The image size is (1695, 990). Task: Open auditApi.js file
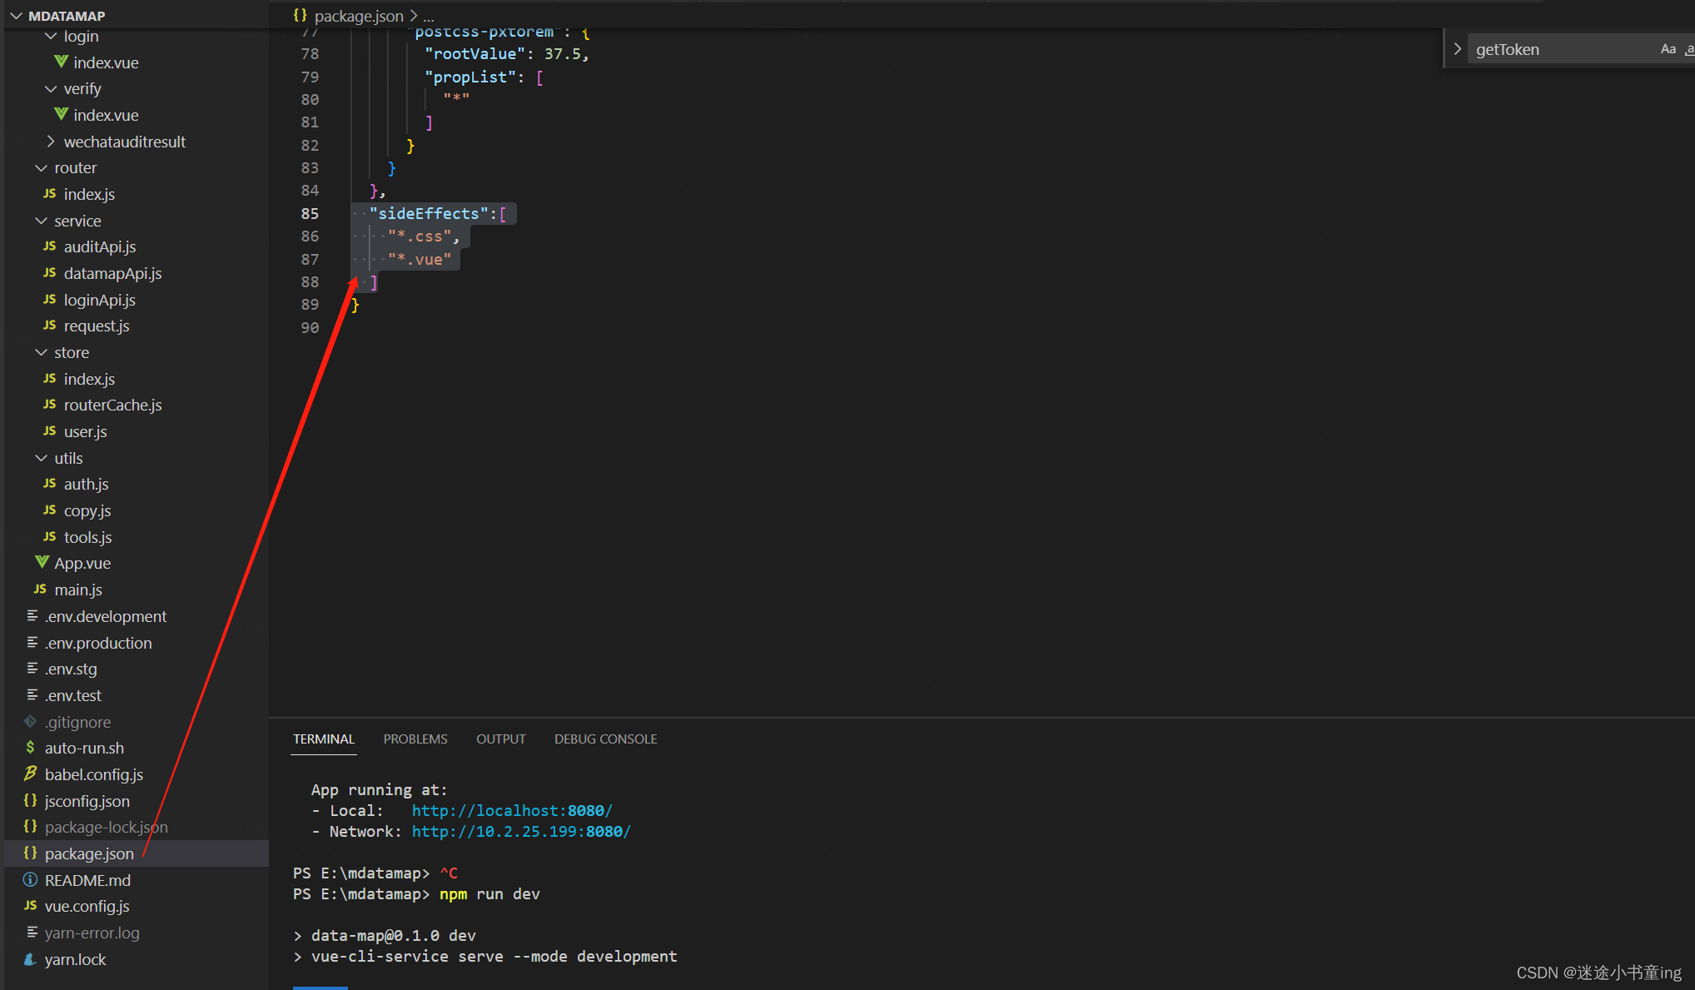pos(100,246)
